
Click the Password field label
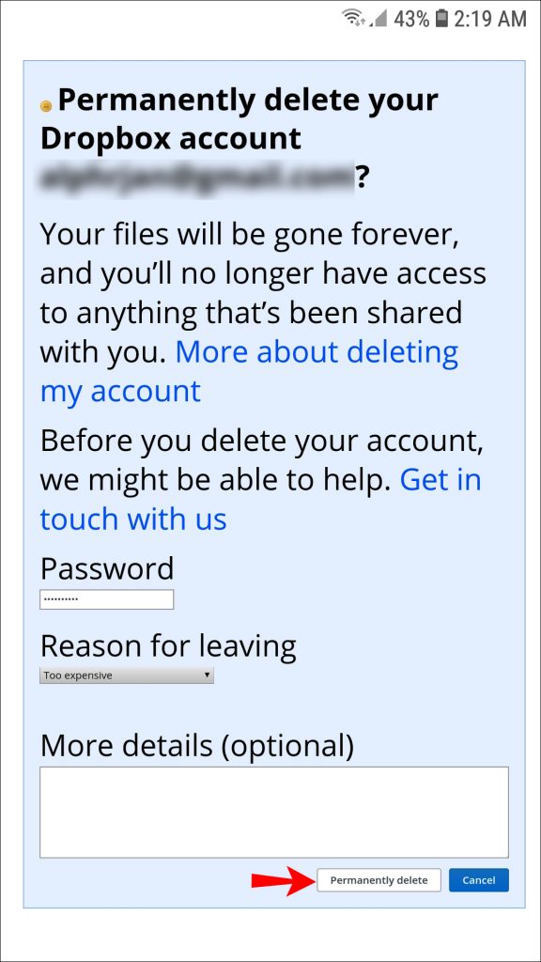[106, 567]
